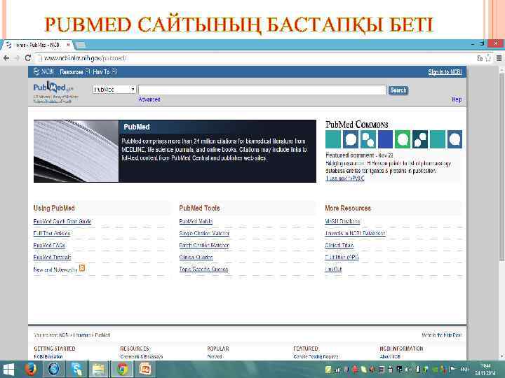This screenshot has height=378, width=505.
Task: Open NCBI Education under Getting Started
Action: 48,356
